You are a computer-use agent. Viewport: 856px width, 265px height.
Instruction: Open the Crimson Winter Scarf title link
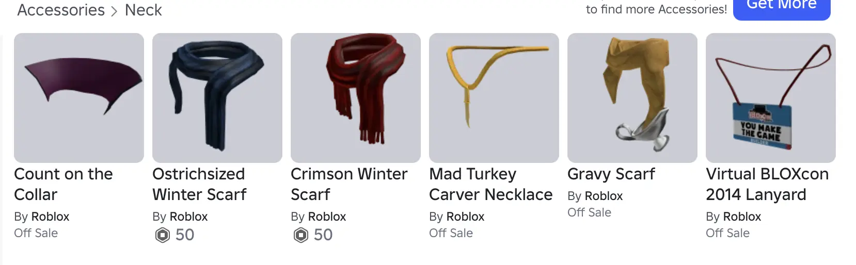(x=349, y=184)
